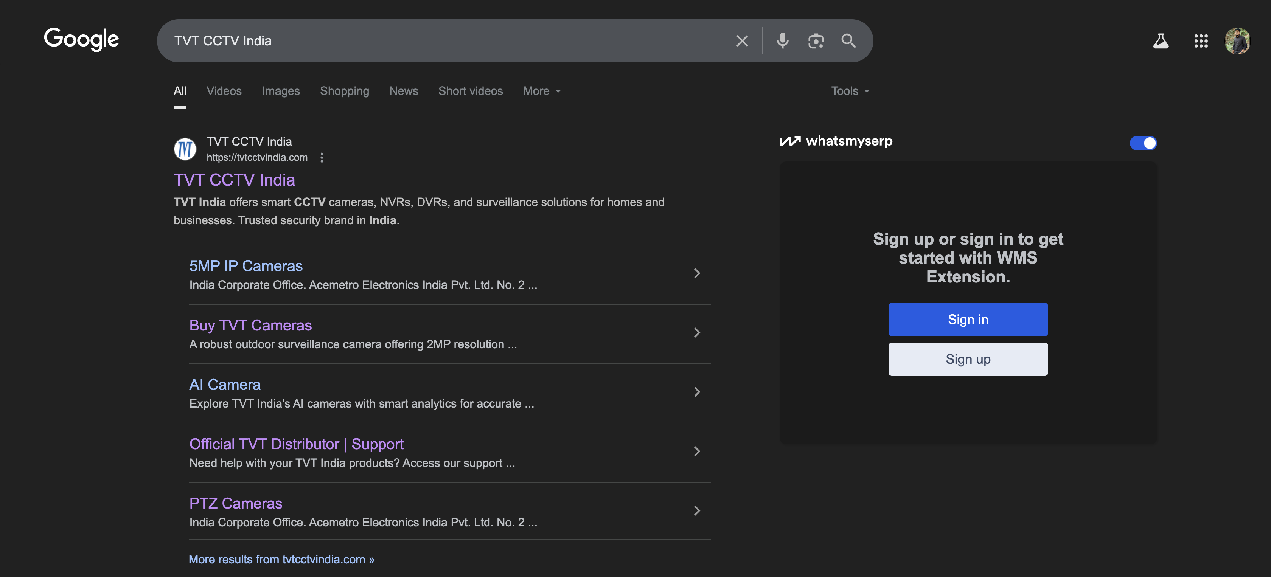Open Google Lens image search icon

(x=816, y=41)
